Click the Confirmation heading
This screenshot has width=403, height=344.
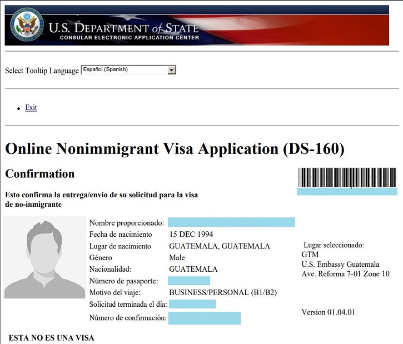tap(40, 174)
